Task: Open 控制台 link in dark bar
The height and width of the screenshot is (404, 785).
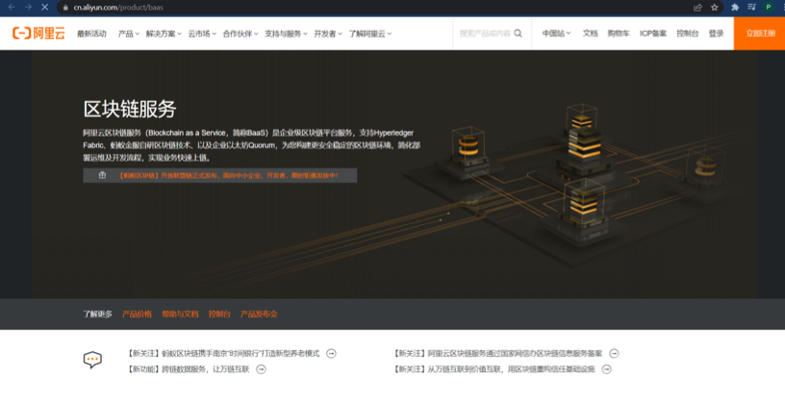Action: click(219, 314)
